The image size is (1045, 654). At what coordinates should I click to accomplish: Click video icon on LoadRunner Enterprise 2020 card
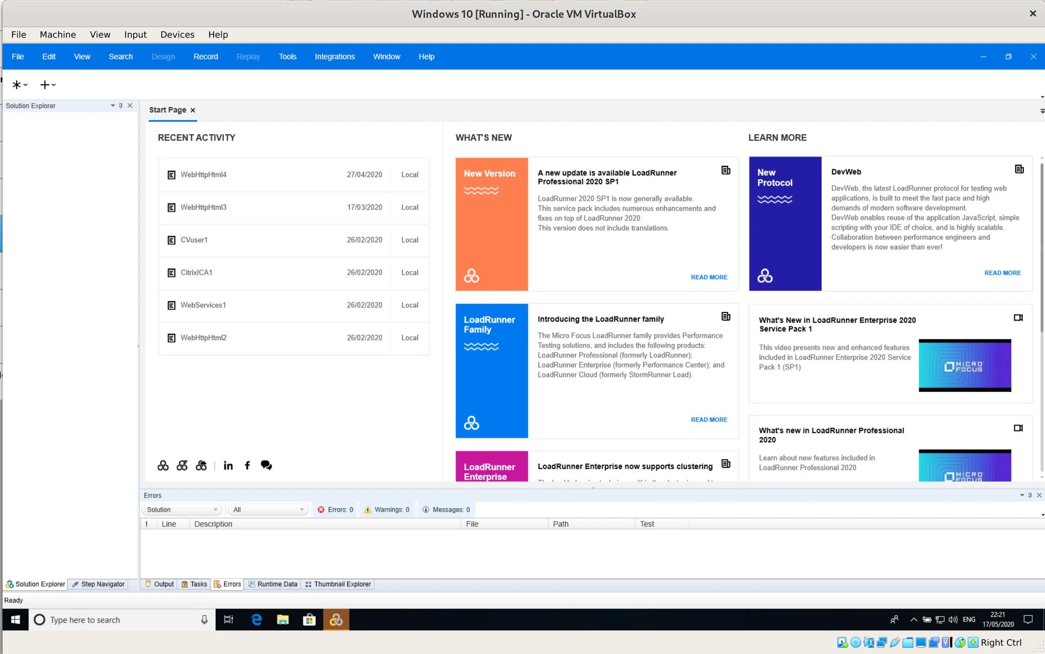[1018, 318]
